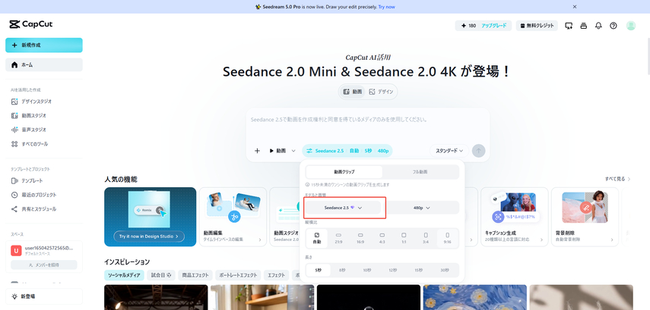Click Try it now in Design Studio

coord(149,236)
